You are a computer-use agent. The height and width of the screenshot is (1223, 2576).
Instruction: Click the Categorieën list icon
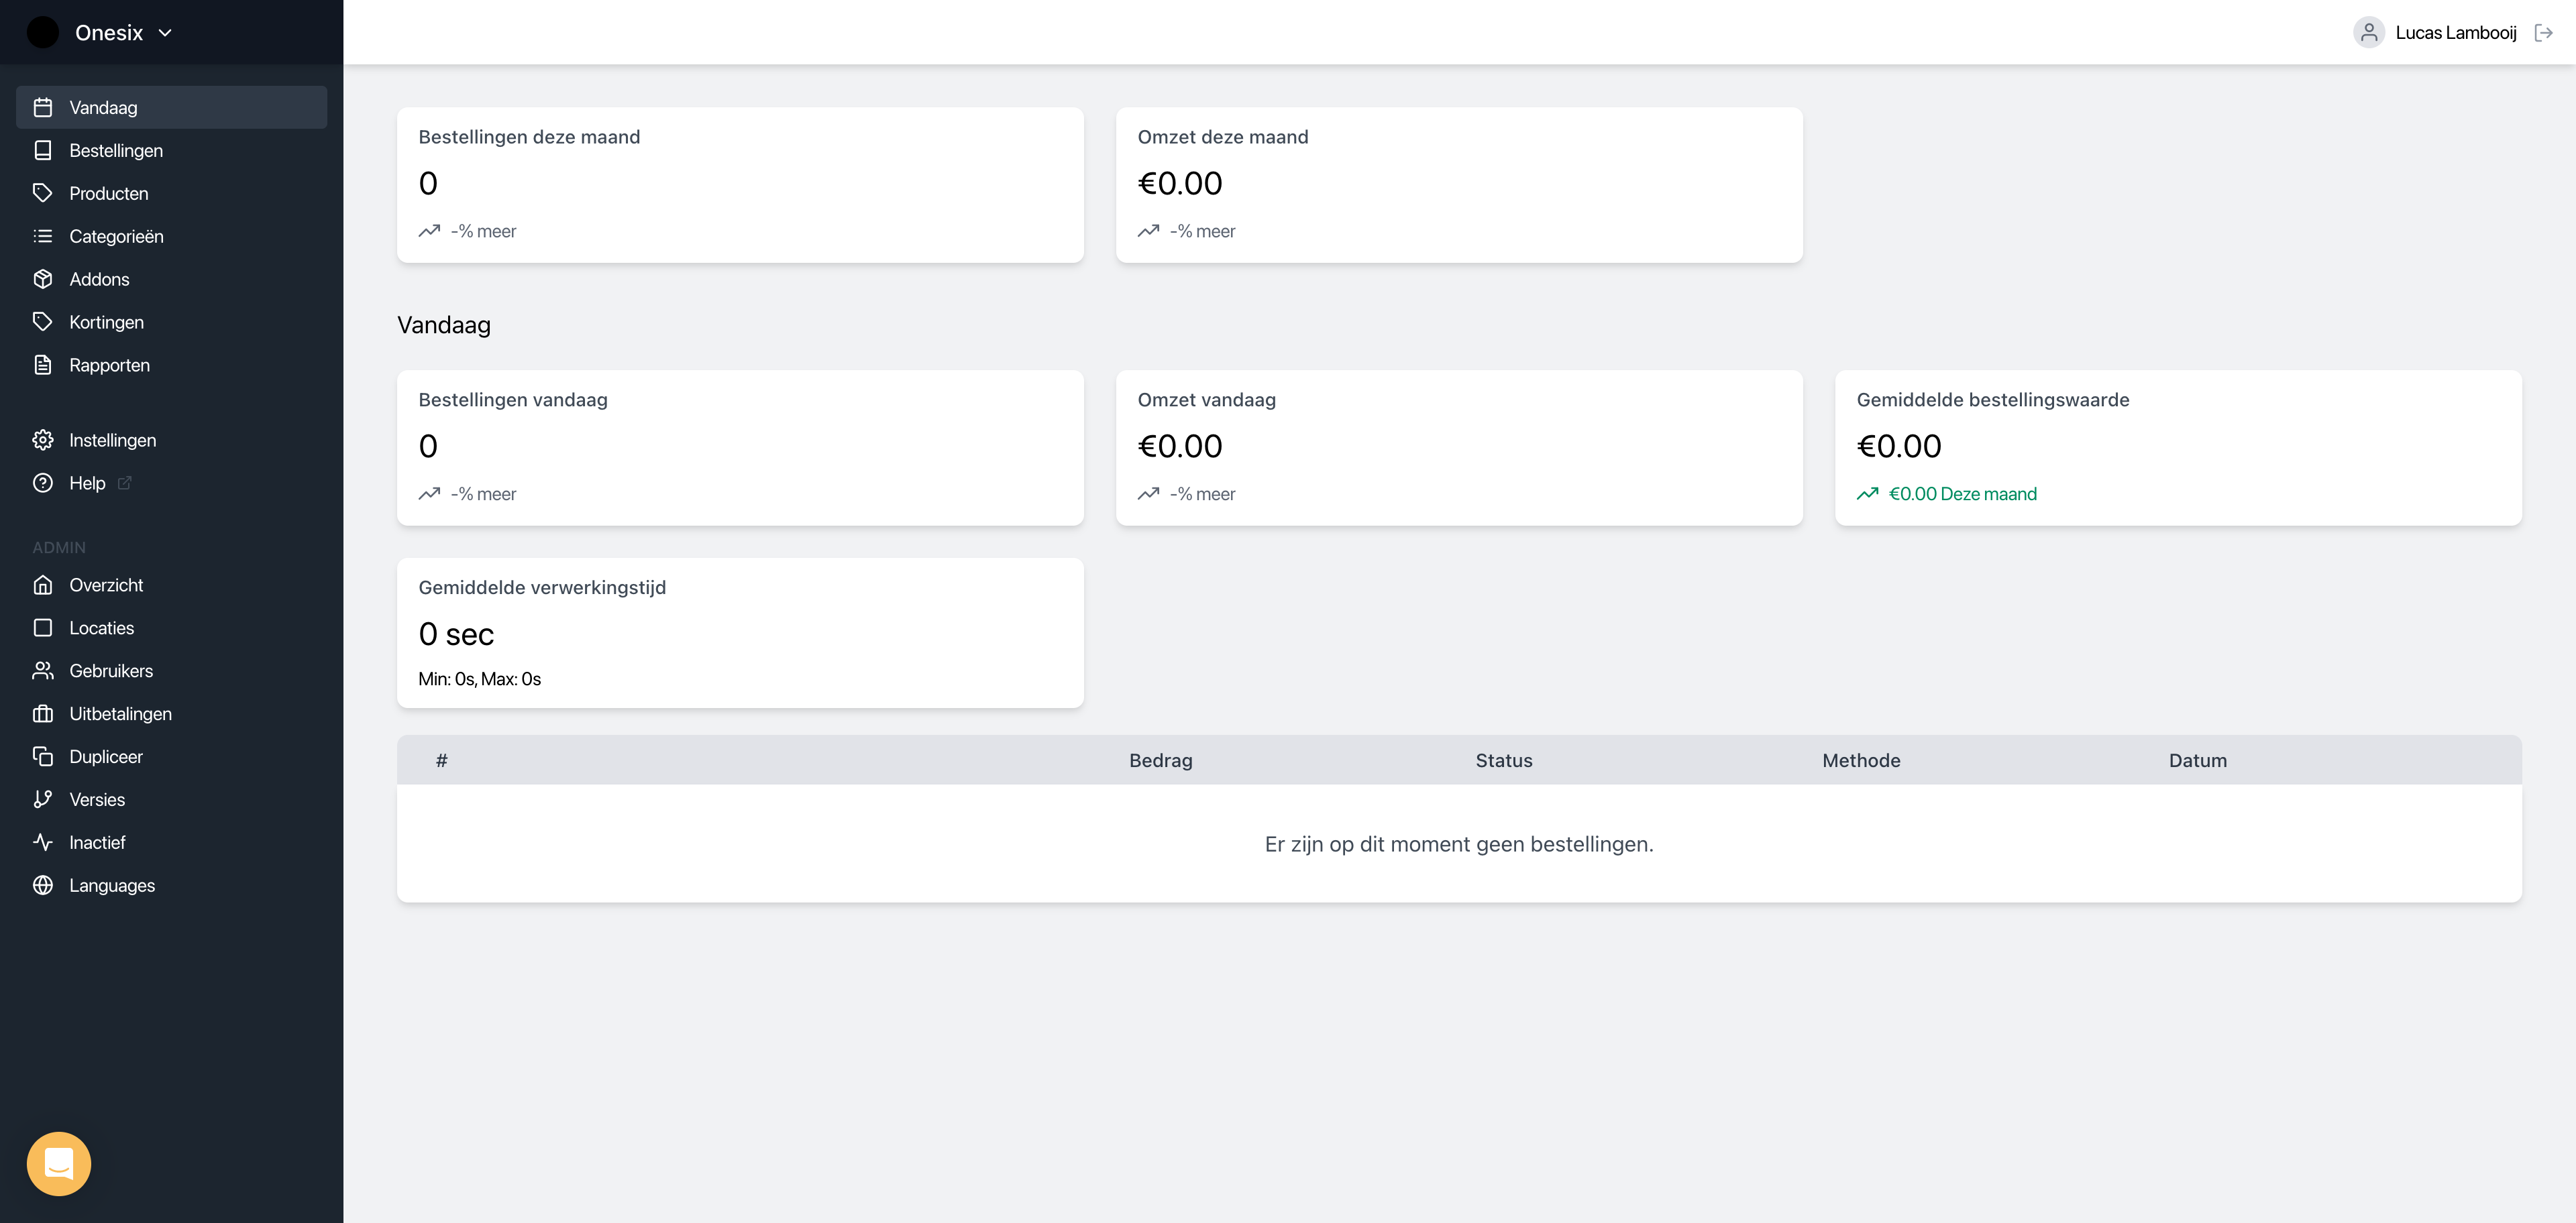[x=43, y=236]
